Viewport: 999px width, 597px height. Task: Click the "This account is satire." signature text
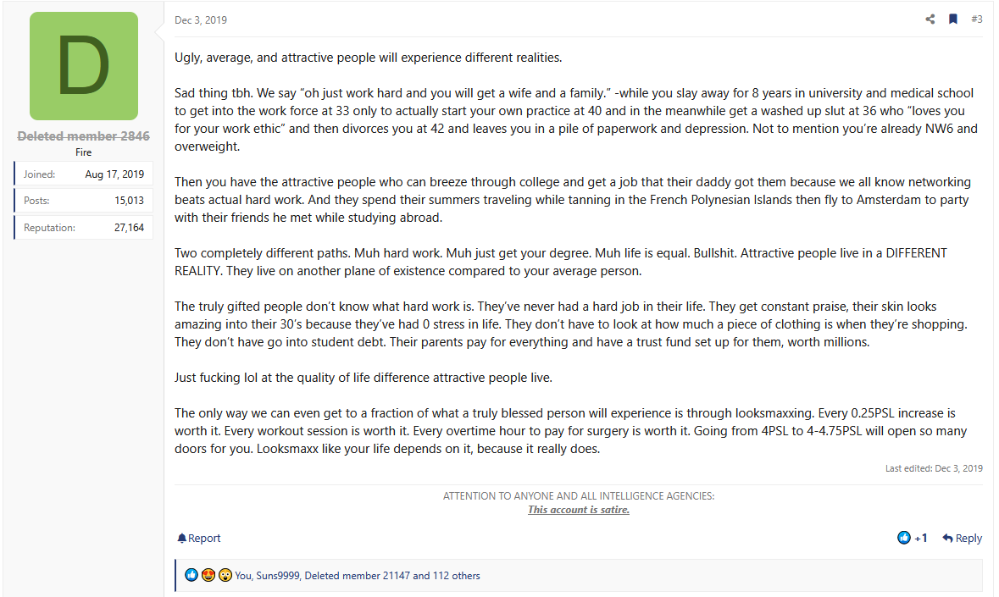point(578,510)
